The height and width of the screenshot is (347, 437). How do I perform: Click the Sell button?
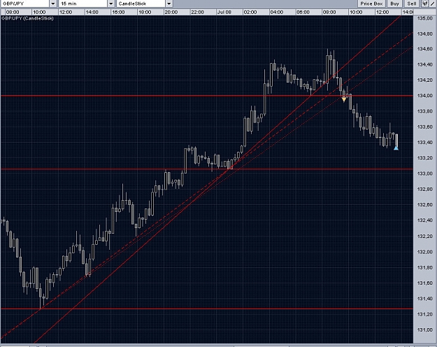click(x=411, y=3)
